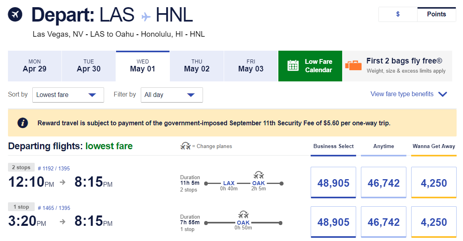This screenshot has height=241, width=463.
Task: Choose 4,250 Wanna Get Away fare for 12:10 flight
Action: tap(433, 183)
